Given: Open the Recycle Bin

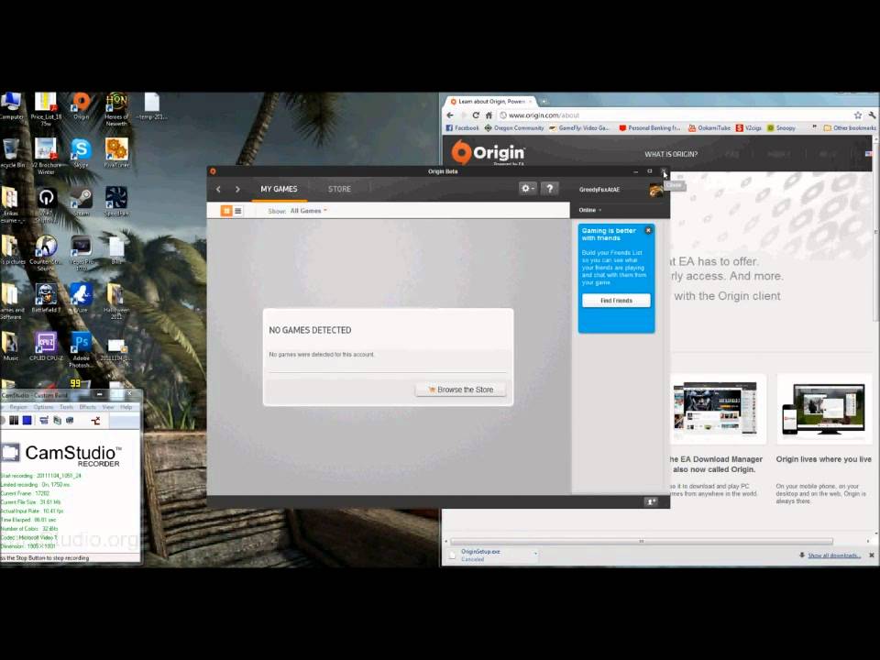Looking at the screenshot, I should (11, 153).
